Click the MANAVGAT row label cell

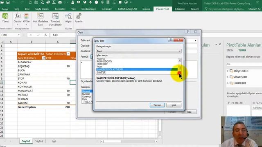(x=32, y=91)
